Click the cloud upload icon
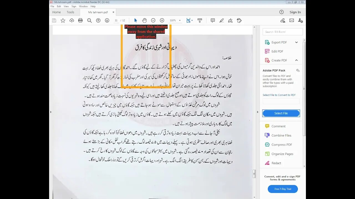 click(72, 20)
